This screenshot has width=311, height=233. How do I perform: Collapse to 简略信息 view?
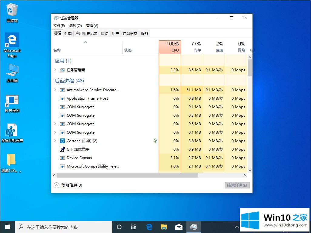68,185
